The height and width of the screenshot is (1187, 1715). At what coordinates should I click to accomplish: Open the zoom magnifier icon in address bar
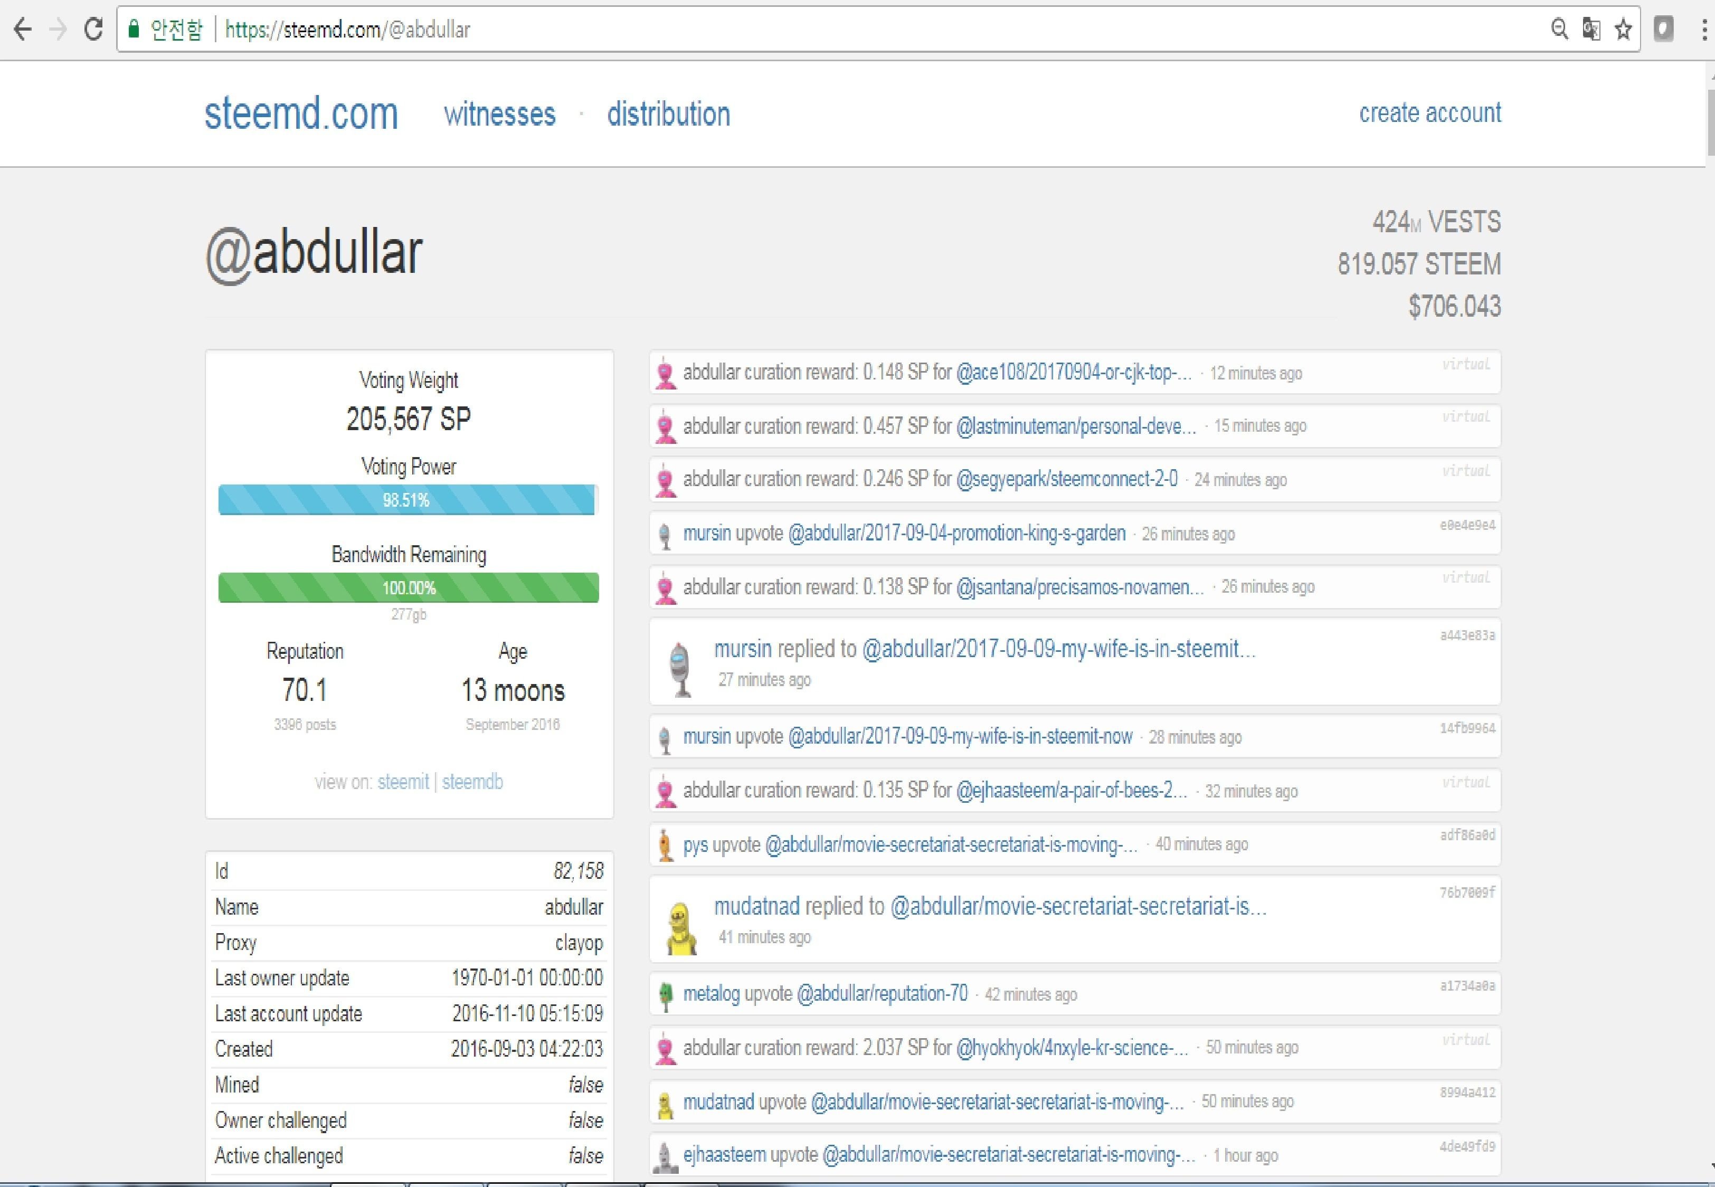pyautogui.click(x=1560, y=30)
